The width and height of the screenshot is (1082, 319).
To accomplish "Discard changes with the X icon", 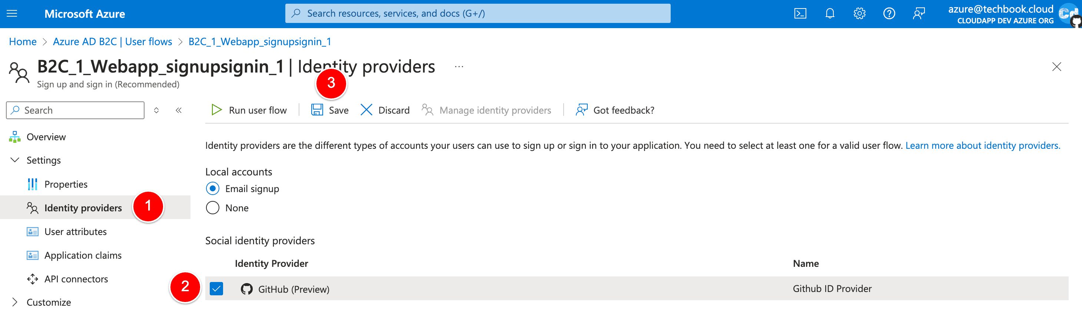I will pyautogui.click(x=366, y=110).
